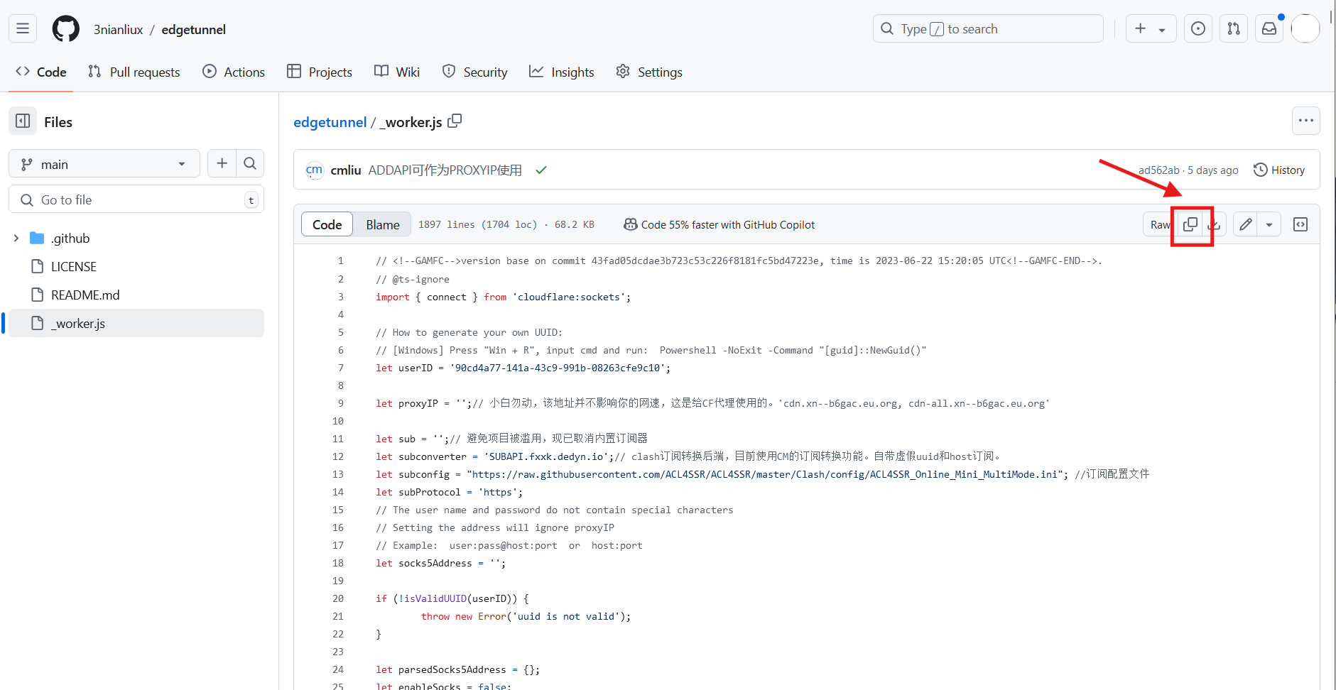Open the Pull requests tab
This screenshot has height=690, width=1336.
pos(134,72)
